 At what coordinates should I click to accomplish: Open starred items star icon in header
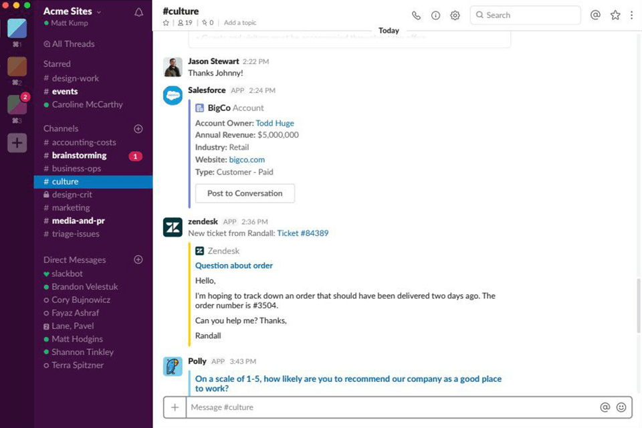[x=615, y=15]
